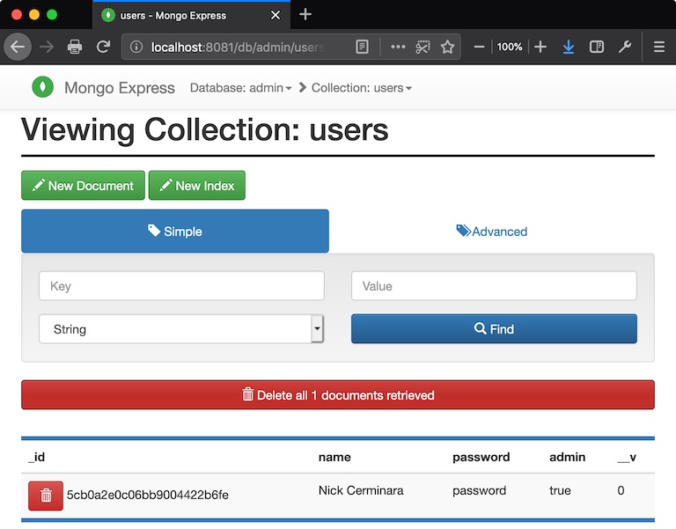Focus the Value input field
The height and width of the screenshot is (529, 676).
pos(494,286)
